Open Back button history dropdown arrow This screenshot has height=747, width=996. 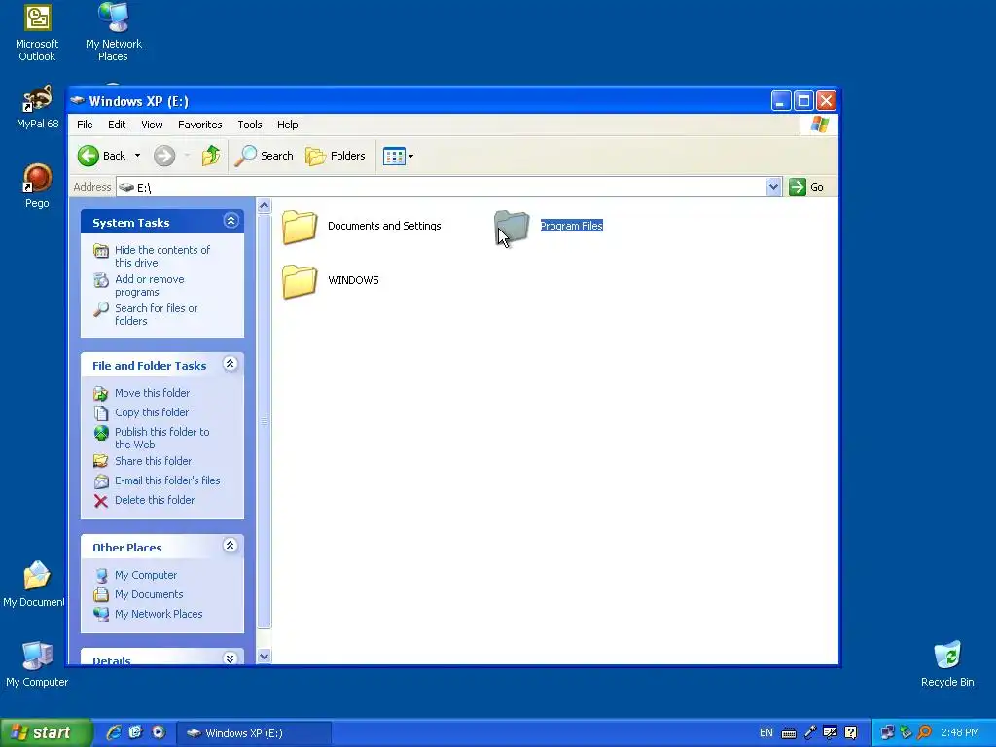(x=137, y=156)
